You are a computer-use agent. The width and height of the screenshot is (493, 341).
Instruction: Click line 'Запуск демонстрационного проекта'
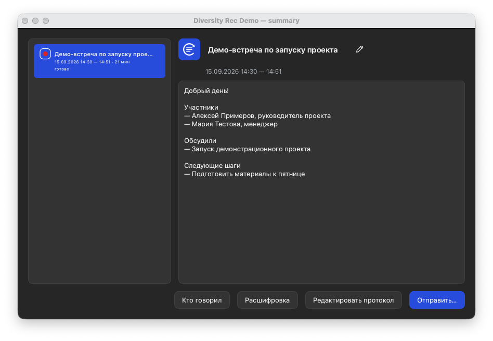pyautogui.click(x=251, y=149)
